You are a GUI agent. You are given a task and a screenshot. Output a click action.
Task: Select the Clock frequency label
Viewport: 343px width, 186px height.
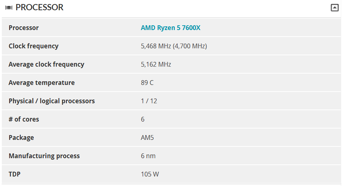tap(33, 46)
